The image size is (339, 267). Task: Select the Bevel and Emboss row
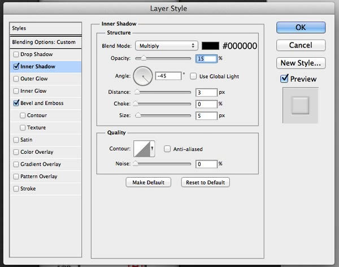point(45,103)
